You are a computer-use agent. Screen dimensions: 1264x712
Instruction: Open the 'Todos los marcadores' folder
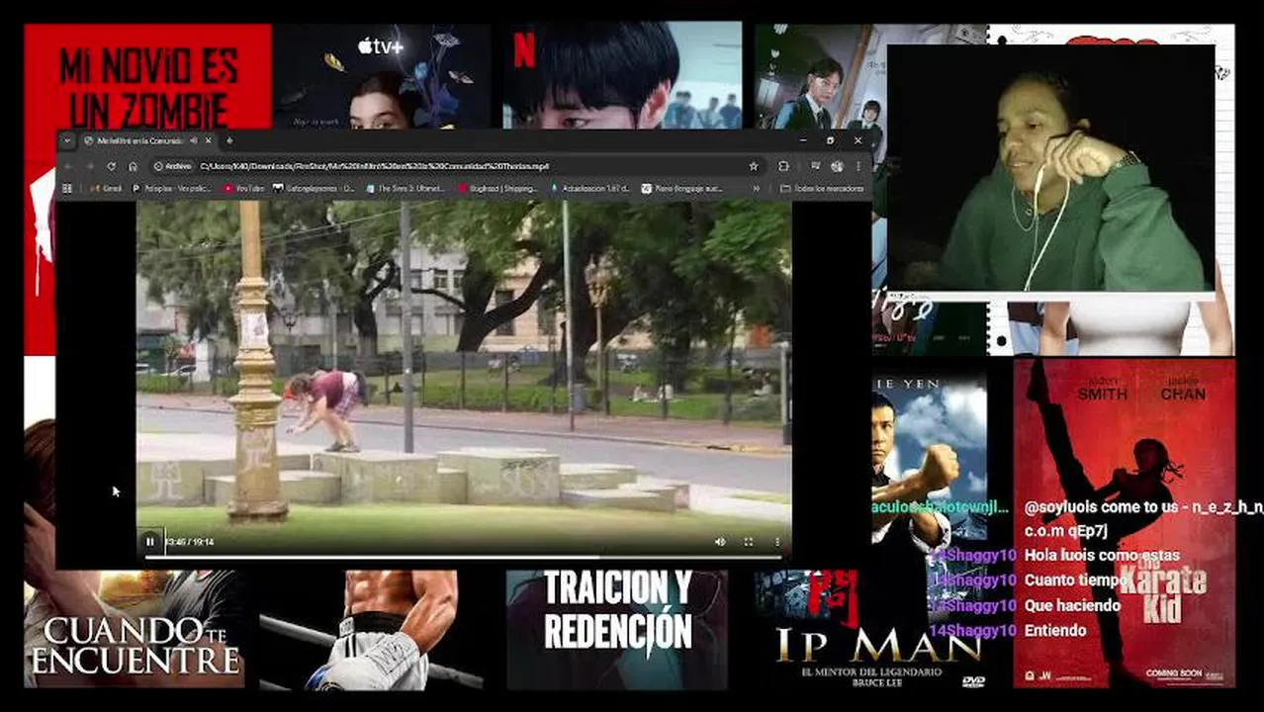(x=824, y=188)
